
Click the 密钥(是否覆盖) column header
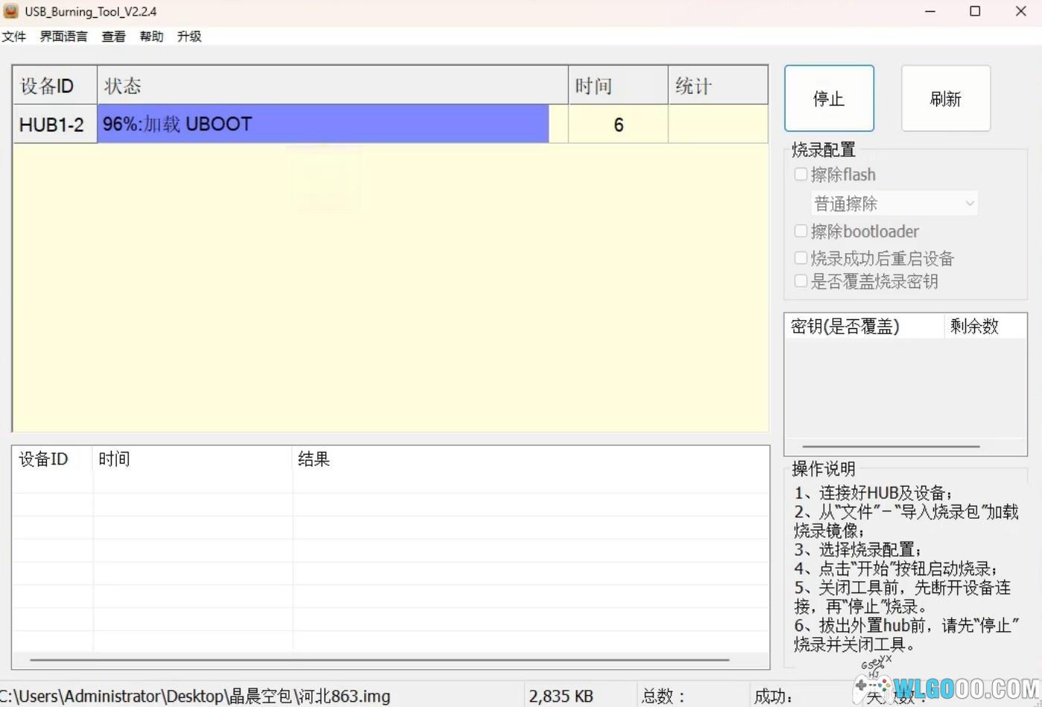pyautogui.click(x=863, y=326)
